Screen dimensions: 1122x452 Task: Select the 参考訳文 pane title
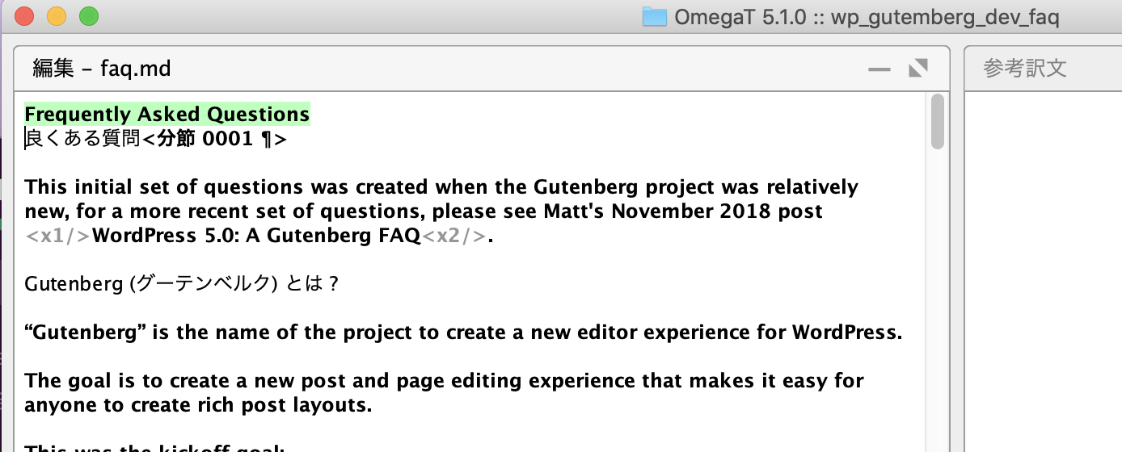[x=1025, y=69]
